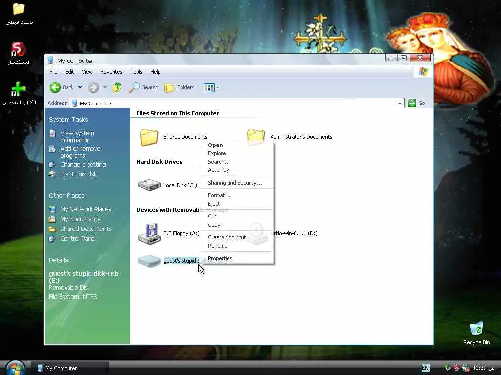Choose Sharing and Security... in context menu
Screen dimensions: 501x375
(237, 183)
